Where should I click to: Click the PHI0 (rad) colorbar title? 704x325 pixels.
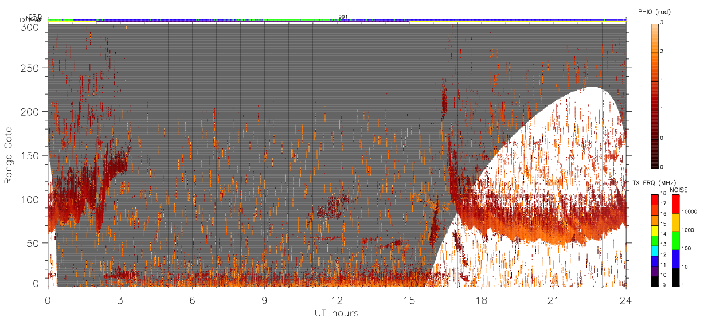[655, 13]
